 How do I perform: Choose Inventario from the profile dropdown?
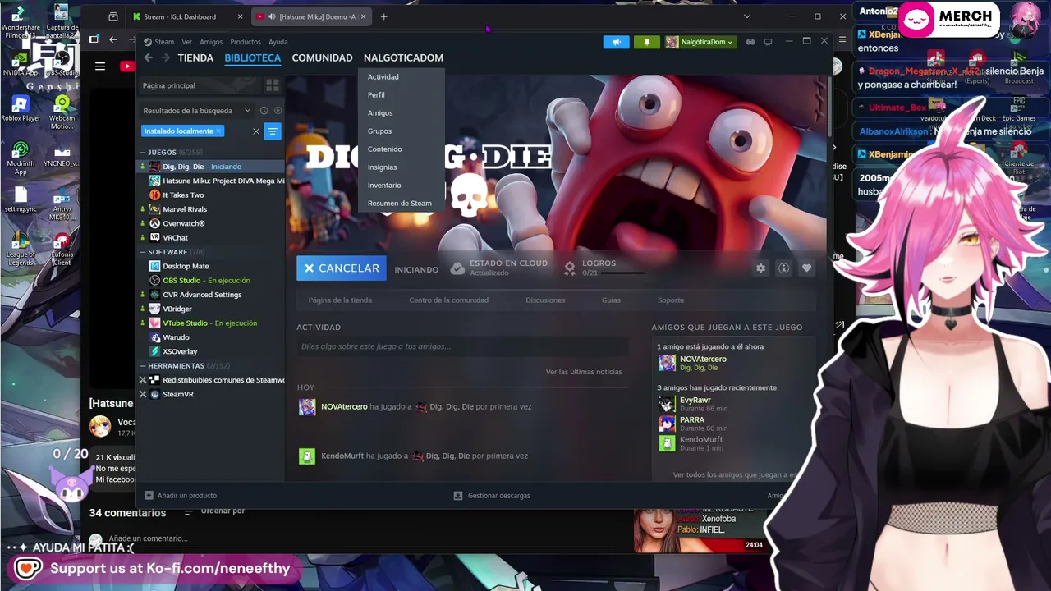tap(384, 186)
